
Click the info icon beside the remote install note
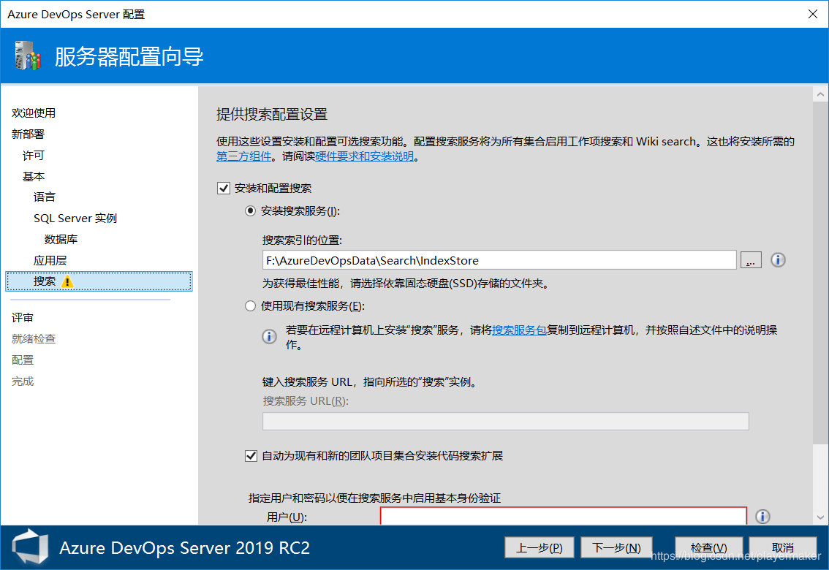269,336
